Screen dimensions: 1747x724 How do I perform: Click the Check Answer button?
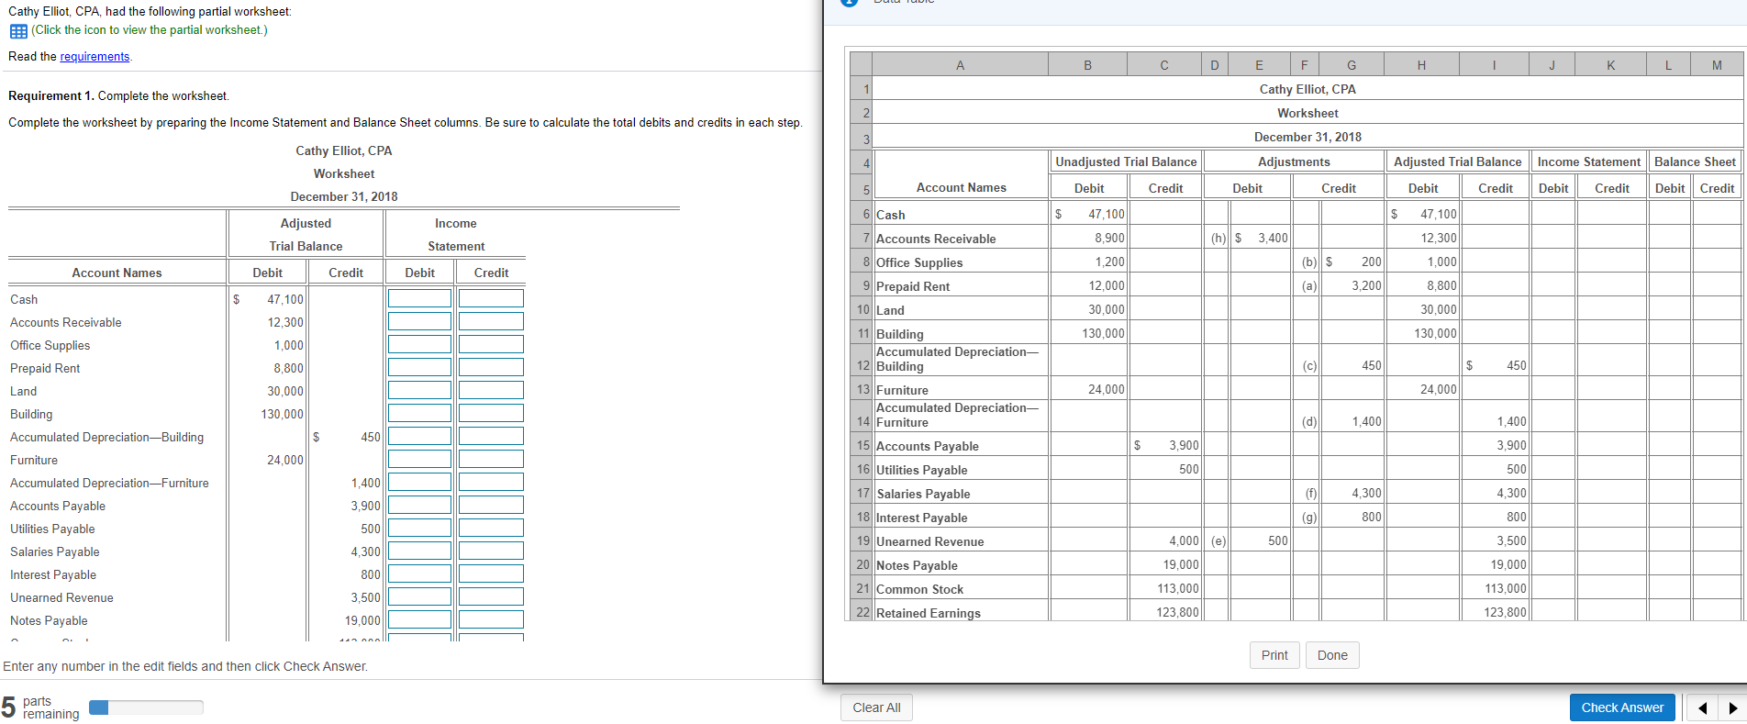coord(1622,707)
